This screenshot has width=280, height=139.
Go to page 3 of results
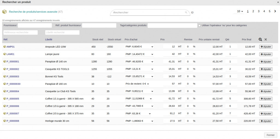tap(259, 11)
